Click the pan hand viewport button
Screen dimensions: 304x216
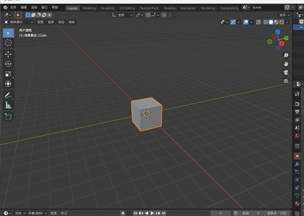(286, 64)
